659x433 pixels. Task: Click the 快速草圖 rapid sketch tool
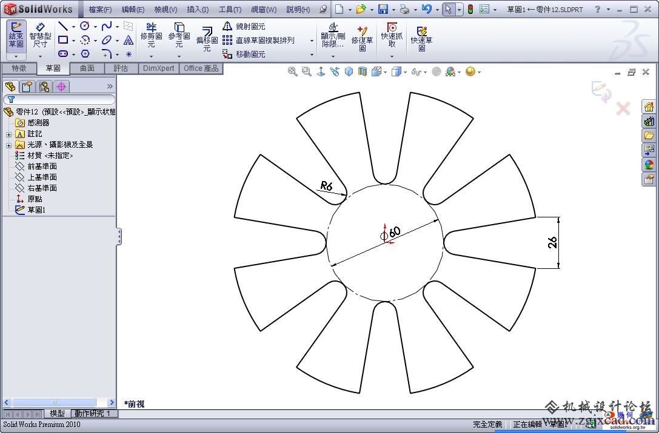421,39
